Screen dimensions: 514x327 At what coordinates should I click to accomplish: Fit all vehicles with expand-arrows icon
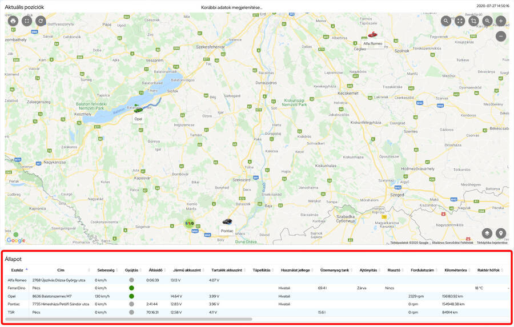coord(460,21)
